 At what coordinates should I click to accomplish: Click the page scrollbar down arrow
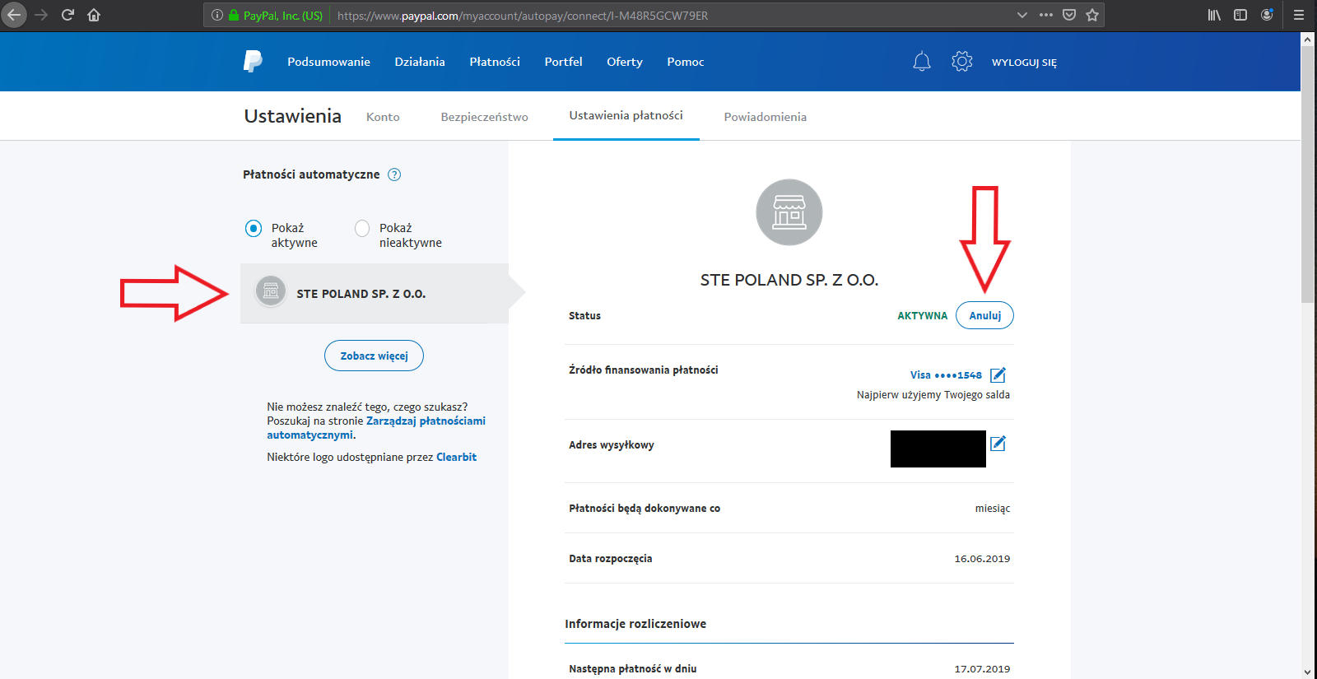1307,672
